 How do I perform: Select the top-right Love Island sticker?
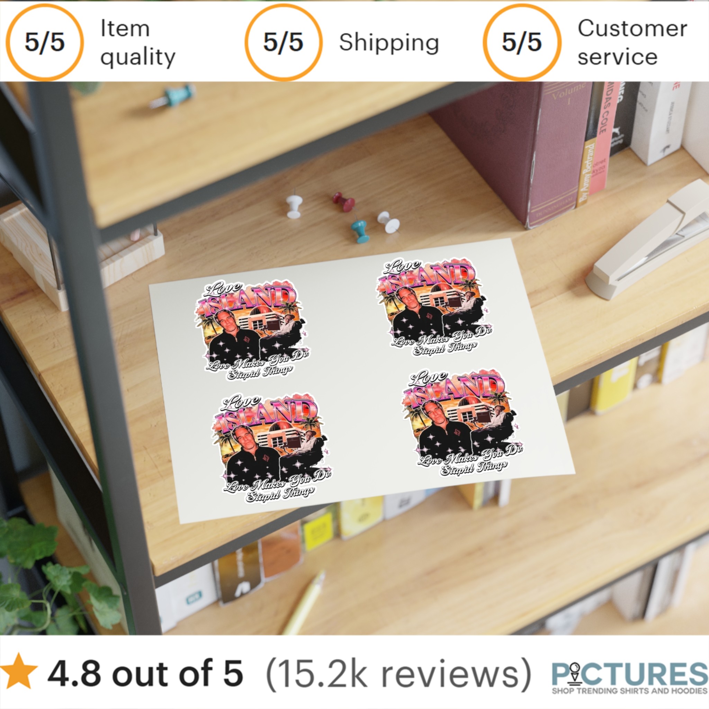point(434,307)
